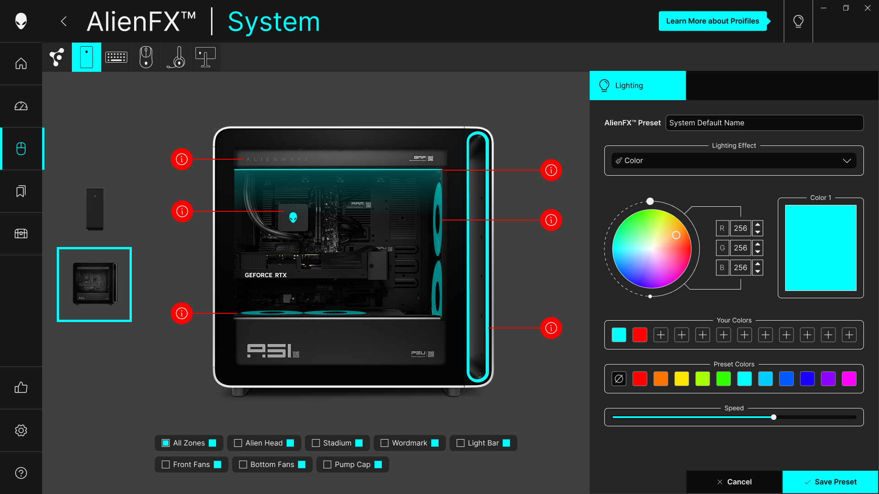879x494 pixels.
Task: Click the info marker for the Alienware wordmark
Action: [x=182, y=159]
